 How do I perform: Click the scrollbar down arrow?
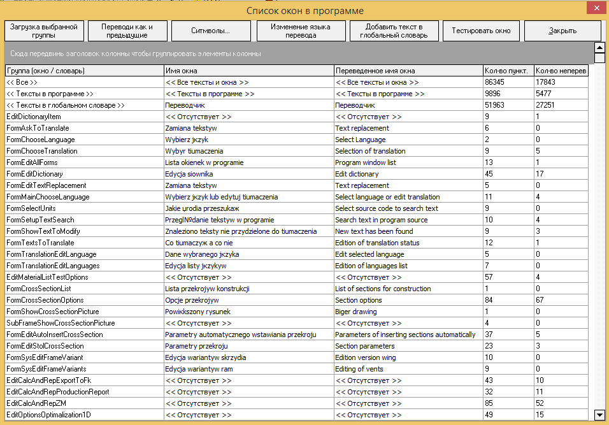coord(599,415)
